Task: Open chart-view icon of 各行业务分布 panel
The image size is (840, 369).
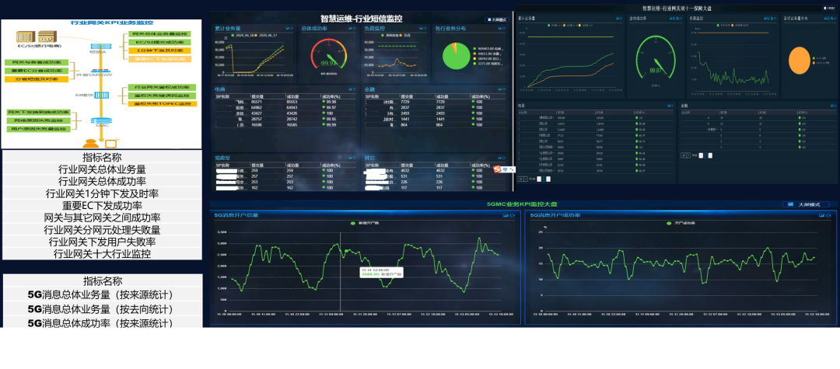Action: tap(499, 28)
